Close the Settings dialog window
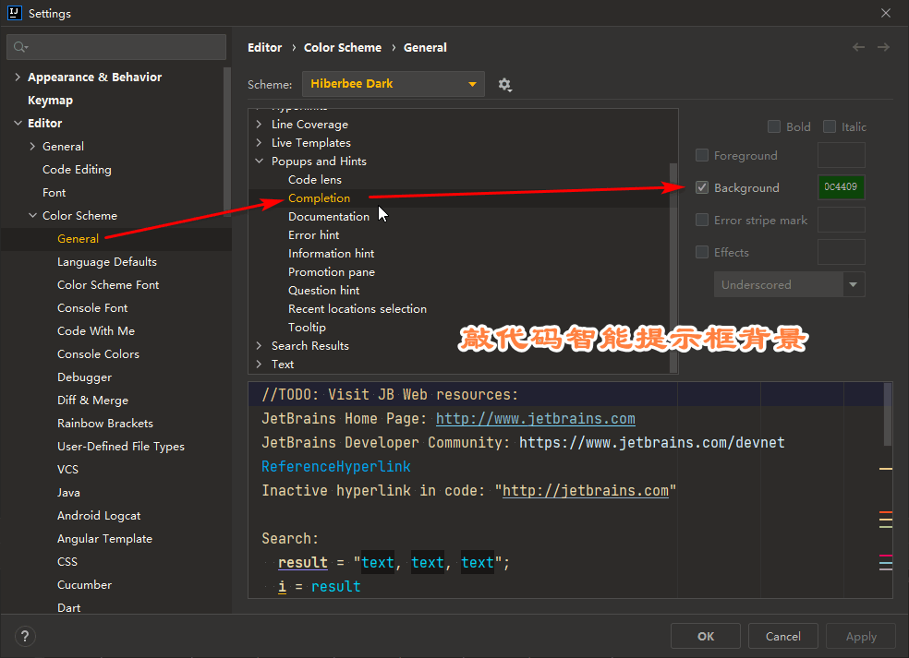The image size is (909, 658). tap(886, 13)
